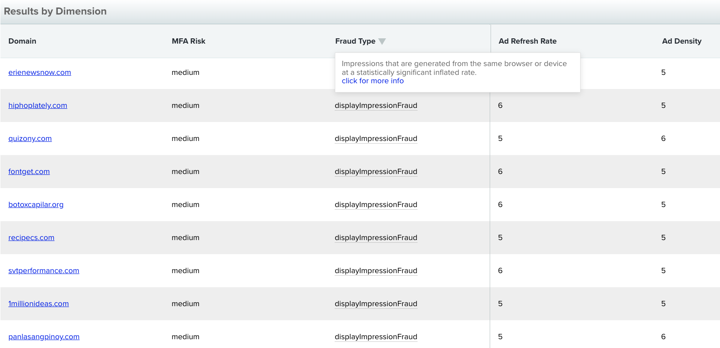Sort by the Fraud Type column header
This screenshot has height=348, width=720.
pos(355,41)
